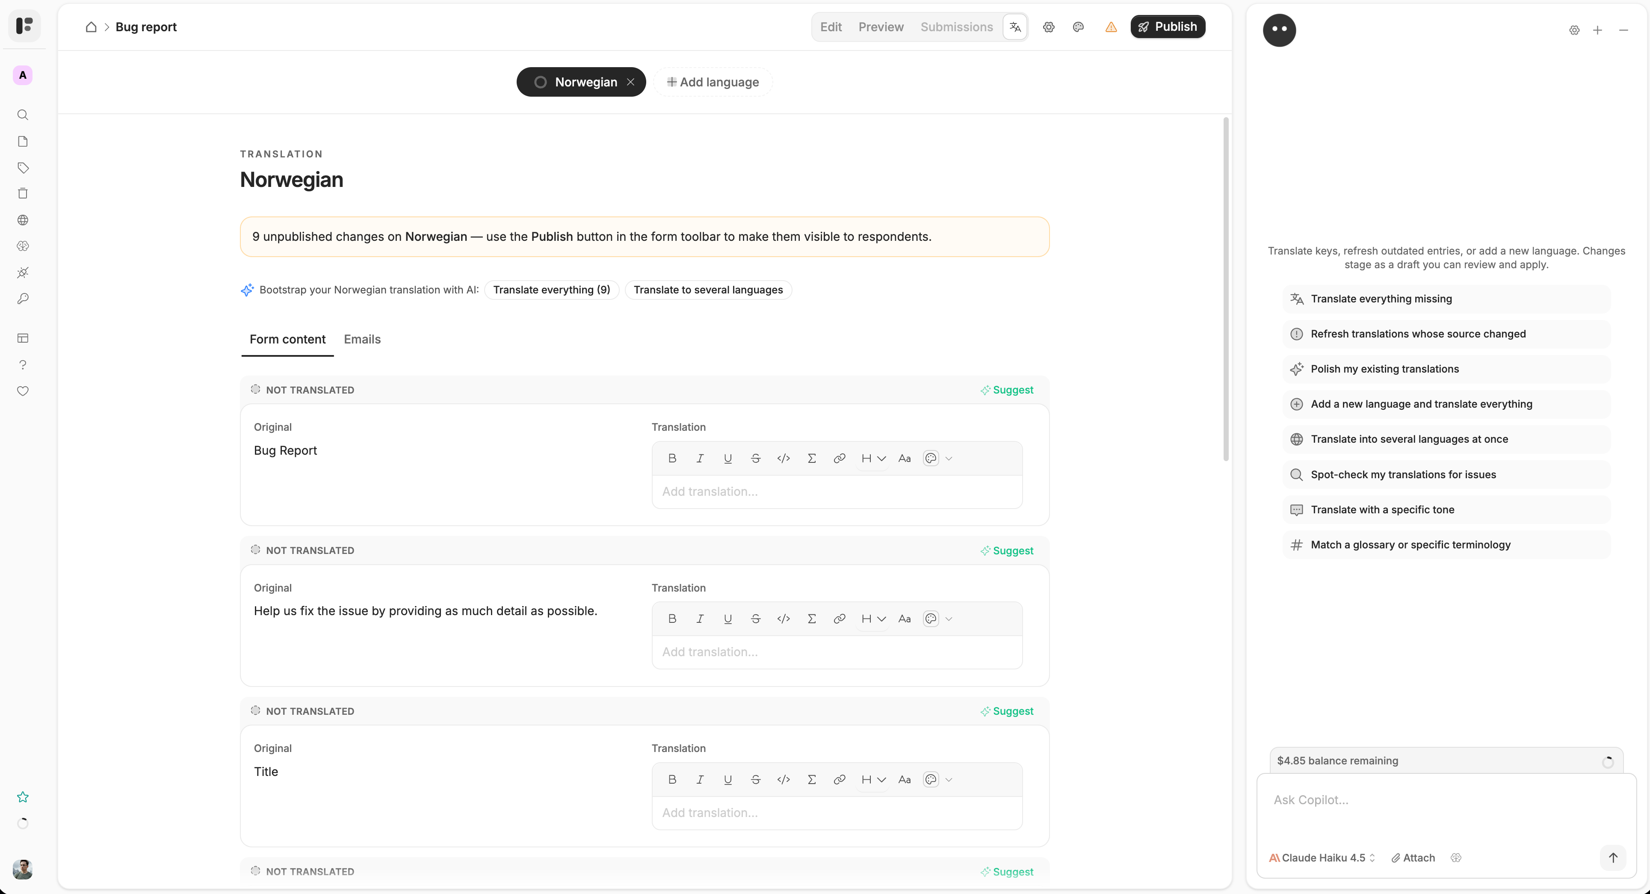1650x894 pixels.
Task: Switch to the Emails tab
Action: pos(362,339)
